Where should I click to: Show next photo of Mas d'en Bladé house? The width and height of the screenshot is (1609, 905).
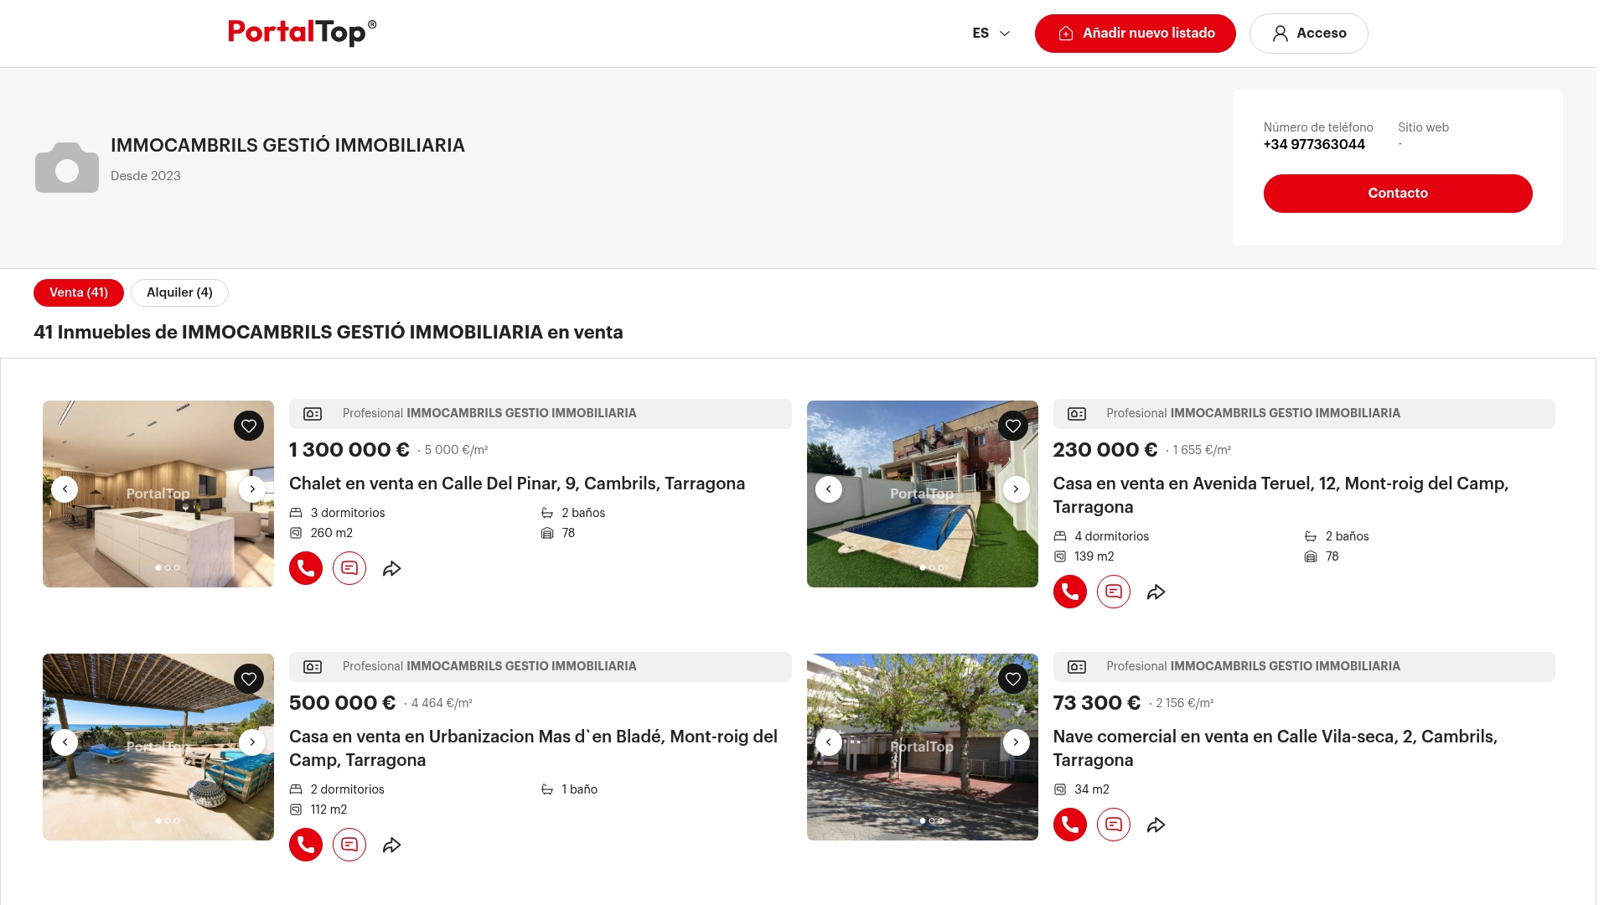click(252, 742)
